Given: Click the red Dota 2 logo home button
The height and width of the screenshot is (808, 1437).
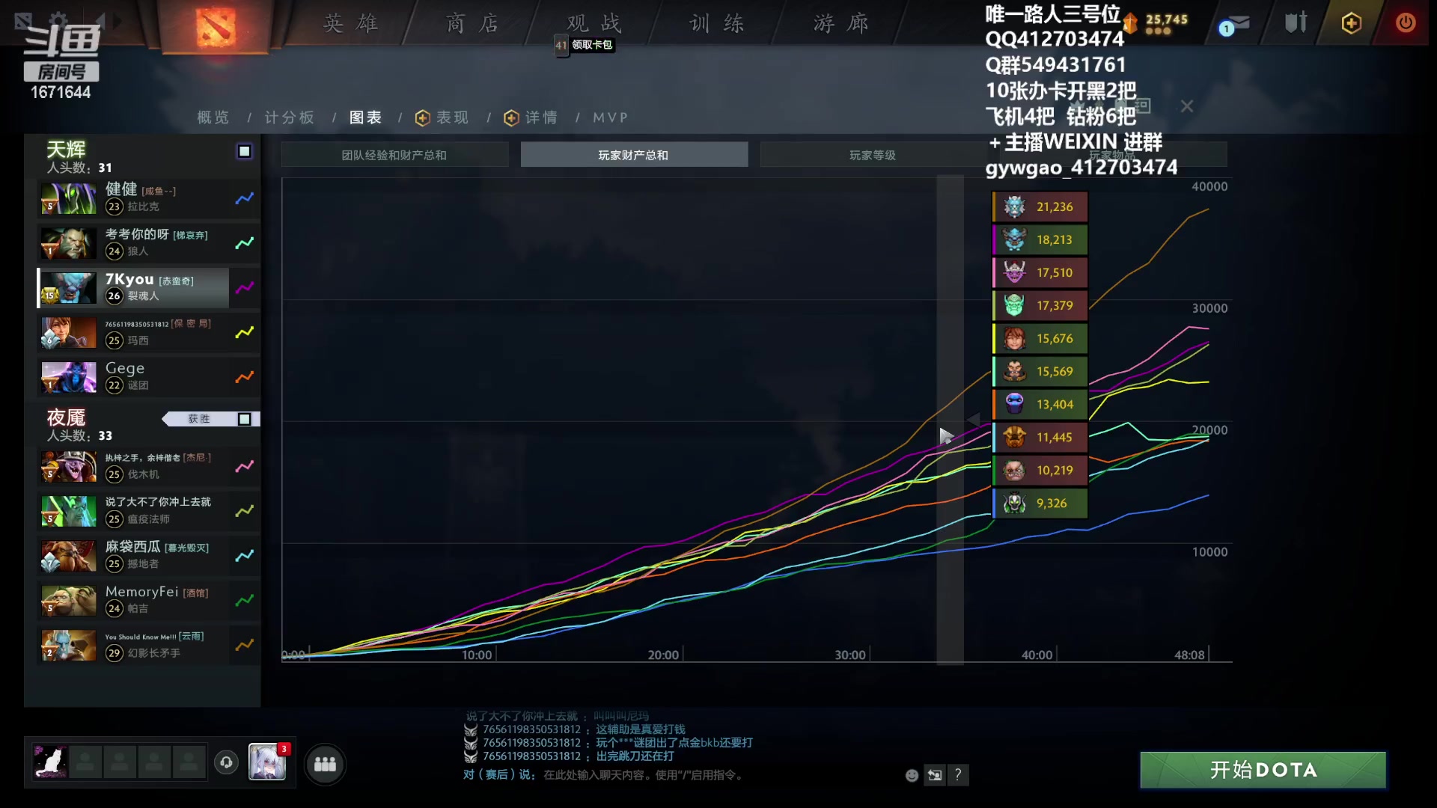Looking at the screenshot, I should [x=216, y=27].
